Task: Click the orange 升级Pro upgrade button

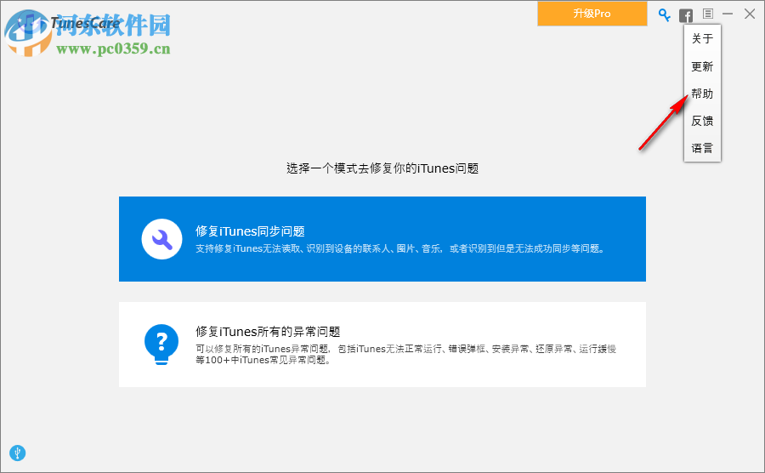Action: tap(592, 14)
